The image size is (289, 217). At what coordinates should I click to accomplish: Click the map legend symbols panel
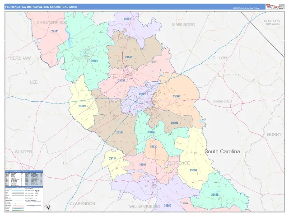24,199
